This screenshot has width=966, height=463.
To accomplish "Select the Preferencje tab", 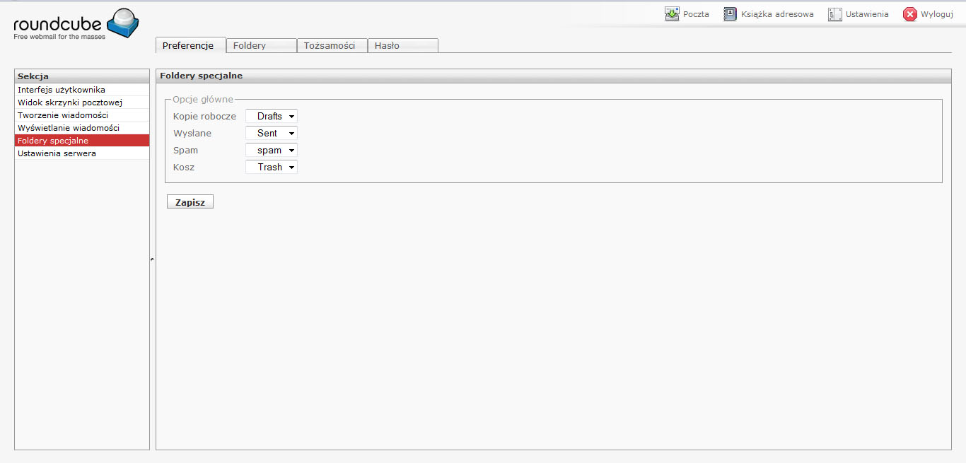I will point(188,45).
